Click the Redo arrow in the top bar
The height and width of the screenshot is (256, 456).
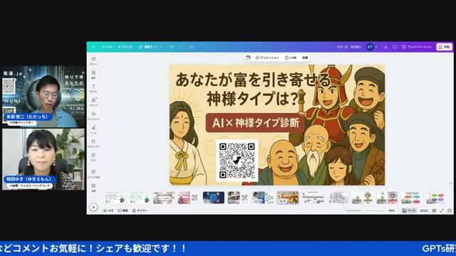[x=181, y=47]
